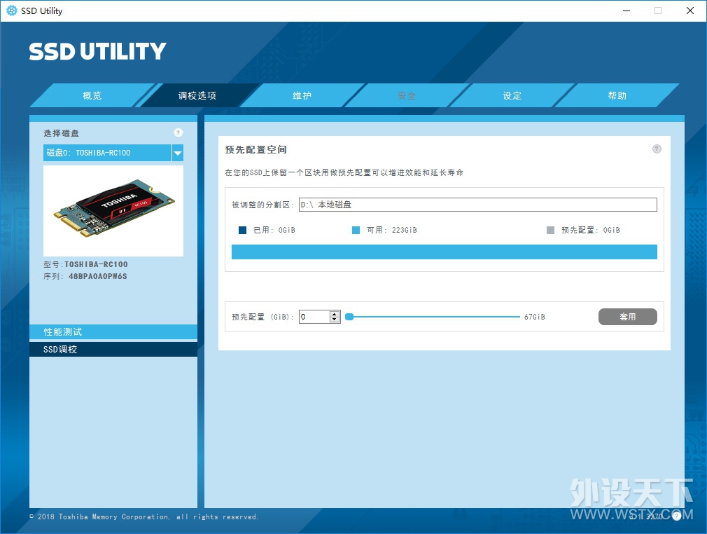Click the serial number 48BPA0A0PW6S
The width and height of the screenshot is (707, 534).
tap(98, 276)
